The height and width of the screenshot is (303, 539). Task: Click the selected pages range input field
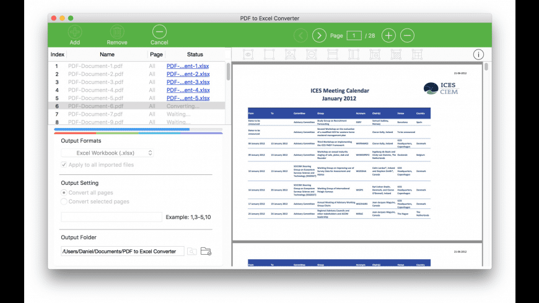[112, 217]
